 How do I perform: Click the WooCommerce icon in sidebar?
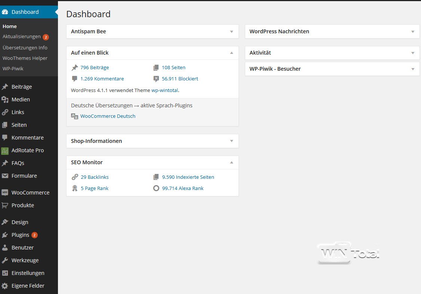pos(5,193)
